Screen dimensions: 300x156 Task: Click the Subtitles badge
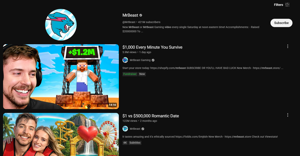135,143
